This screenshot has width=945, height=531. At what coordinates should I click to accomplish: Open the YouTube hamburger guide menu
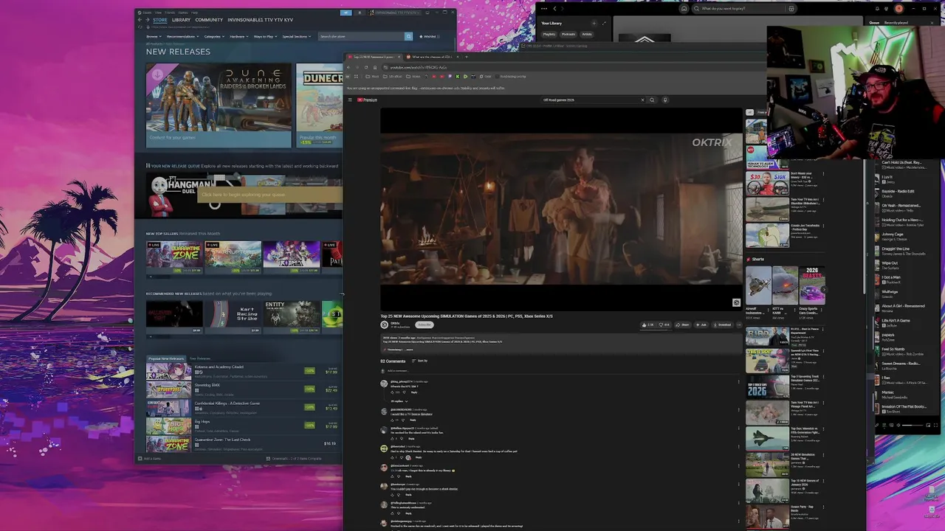(350, 100)
